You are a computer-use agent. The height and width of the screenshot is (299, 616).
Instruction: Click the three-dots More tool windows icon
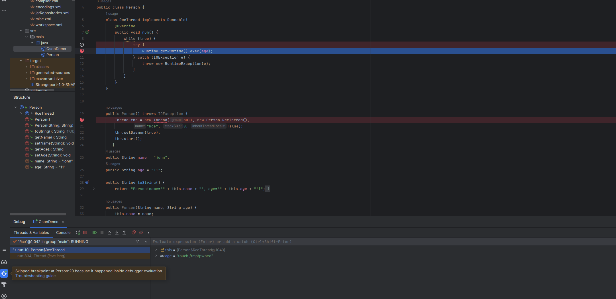coord(4,10)
